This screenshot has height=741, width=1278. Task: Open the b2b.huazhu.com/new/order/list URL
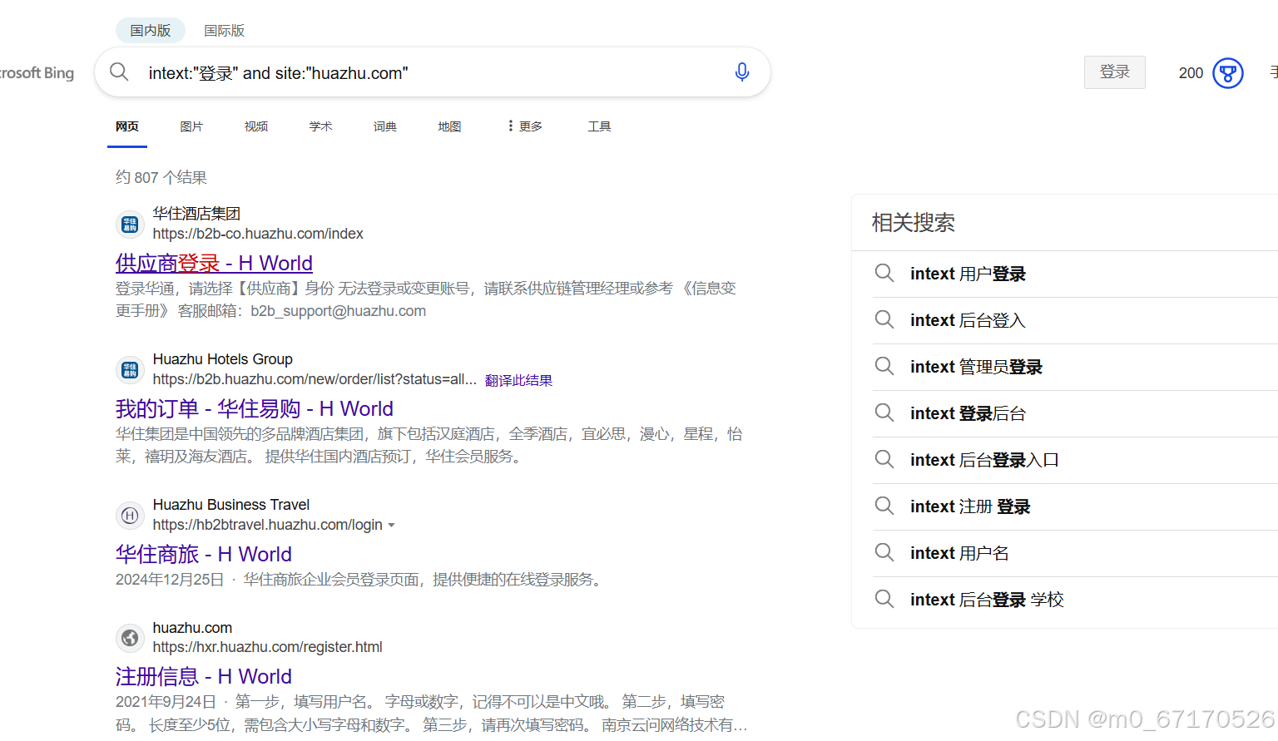click(x=315, y=379)
